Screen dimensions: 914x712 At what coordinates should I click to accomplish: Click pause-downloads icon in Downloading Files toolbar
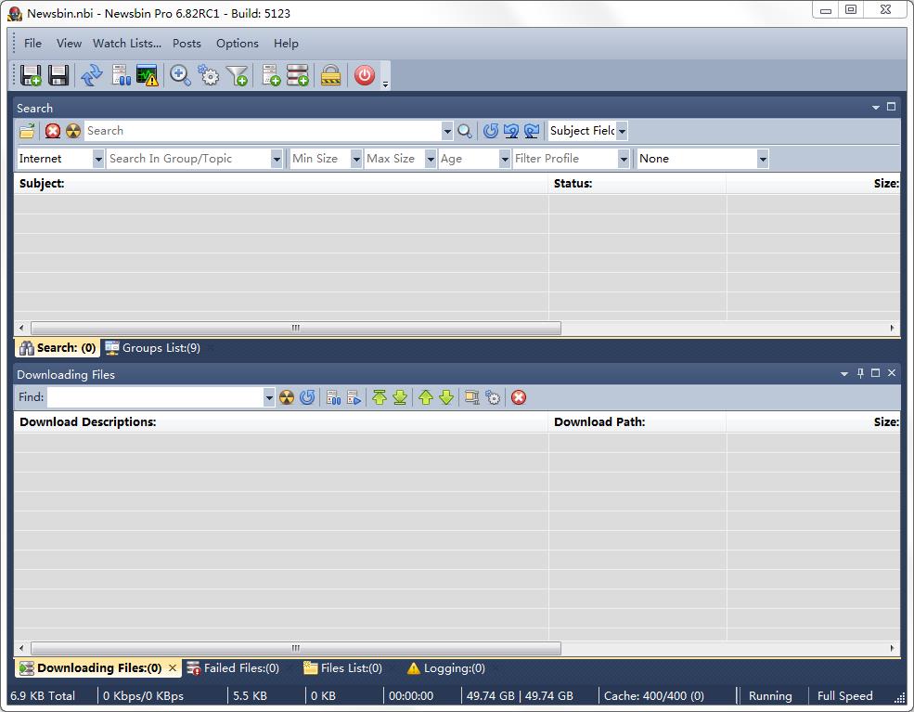[x=333, y=397]
